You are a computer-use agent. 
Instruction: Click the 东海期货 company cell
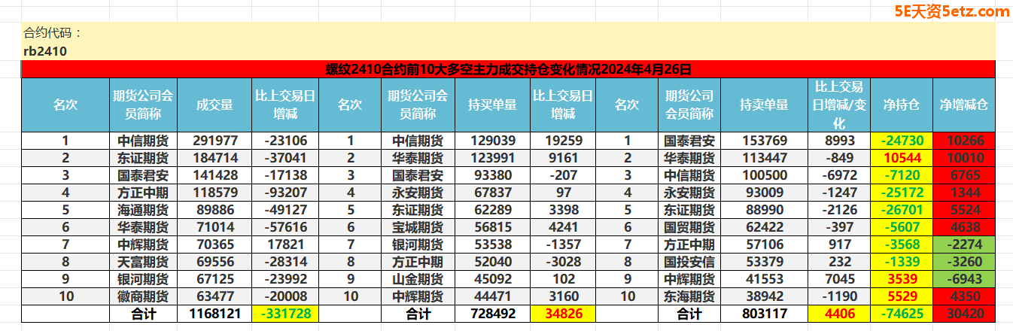click(x=689, y=296)
